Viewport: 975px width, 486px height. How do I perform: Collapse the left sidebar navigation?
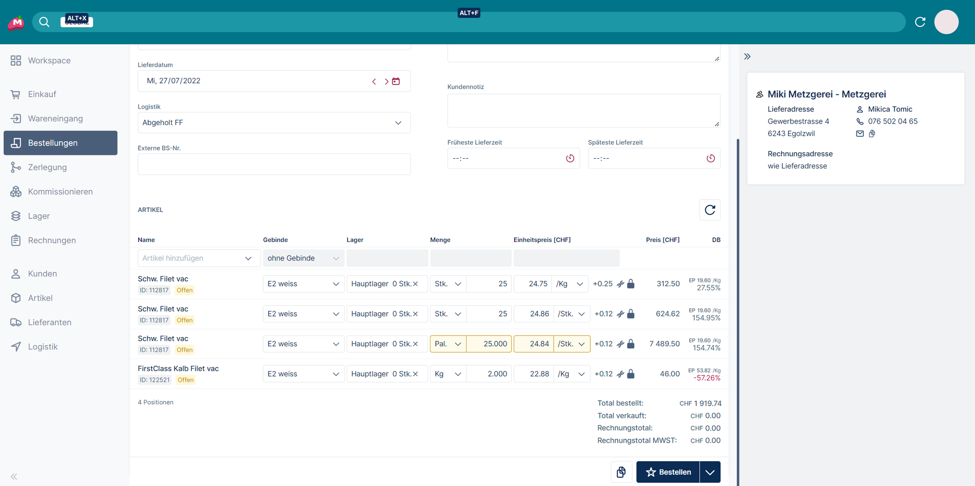14,477
